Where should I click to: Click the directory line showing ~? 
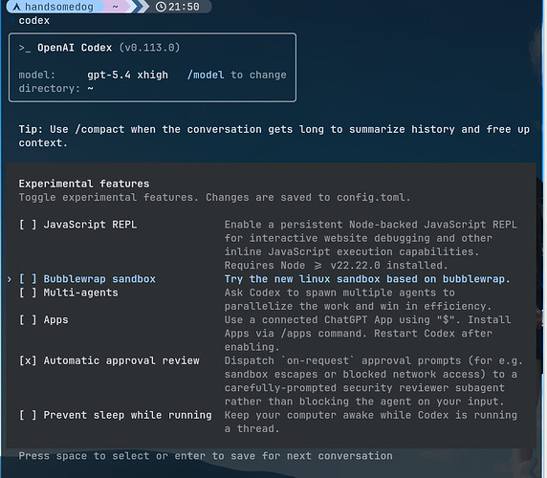[55, 89]
